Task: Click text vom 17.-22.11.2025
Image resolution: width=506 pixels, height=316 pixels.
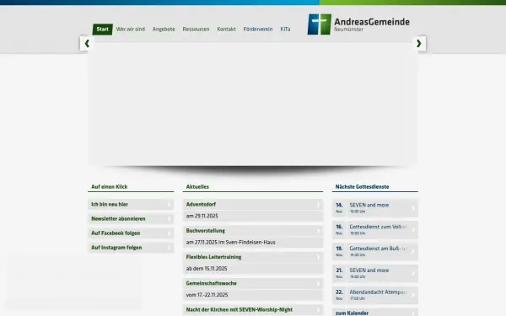Action: [207, 295]
